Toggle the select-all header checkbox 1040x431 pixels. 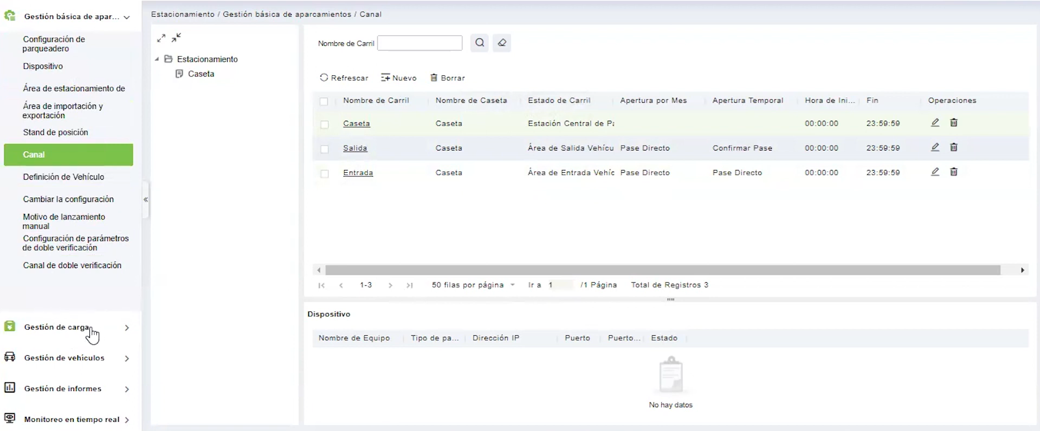pyautogui.click(x=324, y=101)
